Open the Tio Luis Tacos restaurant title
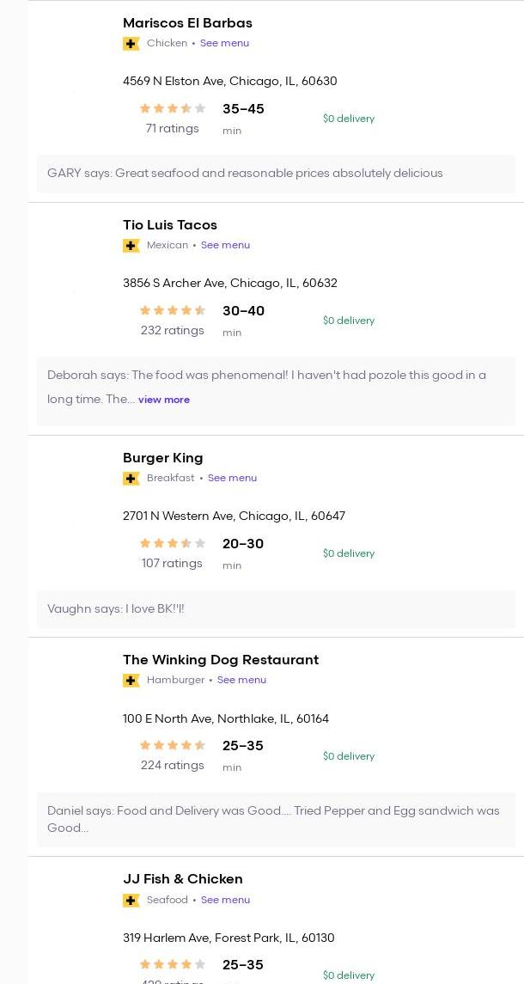 (170, 224)
